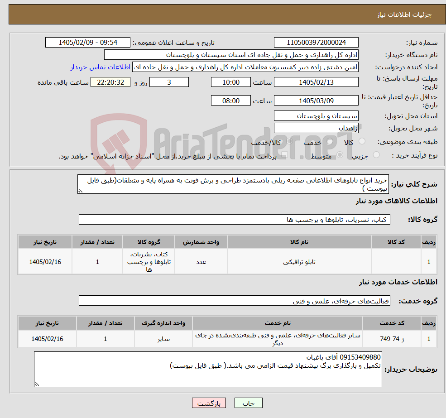Click the countdown timer 22:20:32

click(x=110, y=82)
